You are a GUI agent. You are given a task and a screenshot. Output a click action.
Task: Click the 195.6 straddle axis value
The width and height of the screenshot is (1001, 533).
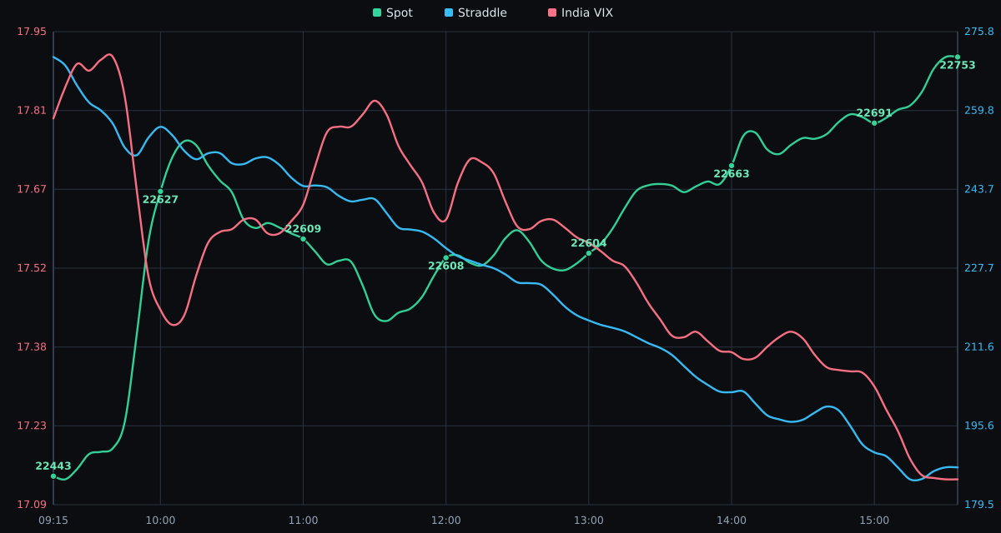979,426
